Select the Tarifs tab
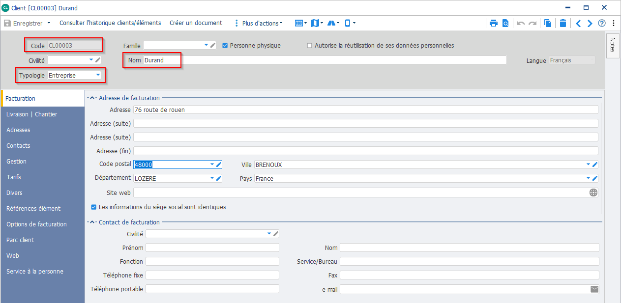 pyautogui.click(x=43, y=177)
